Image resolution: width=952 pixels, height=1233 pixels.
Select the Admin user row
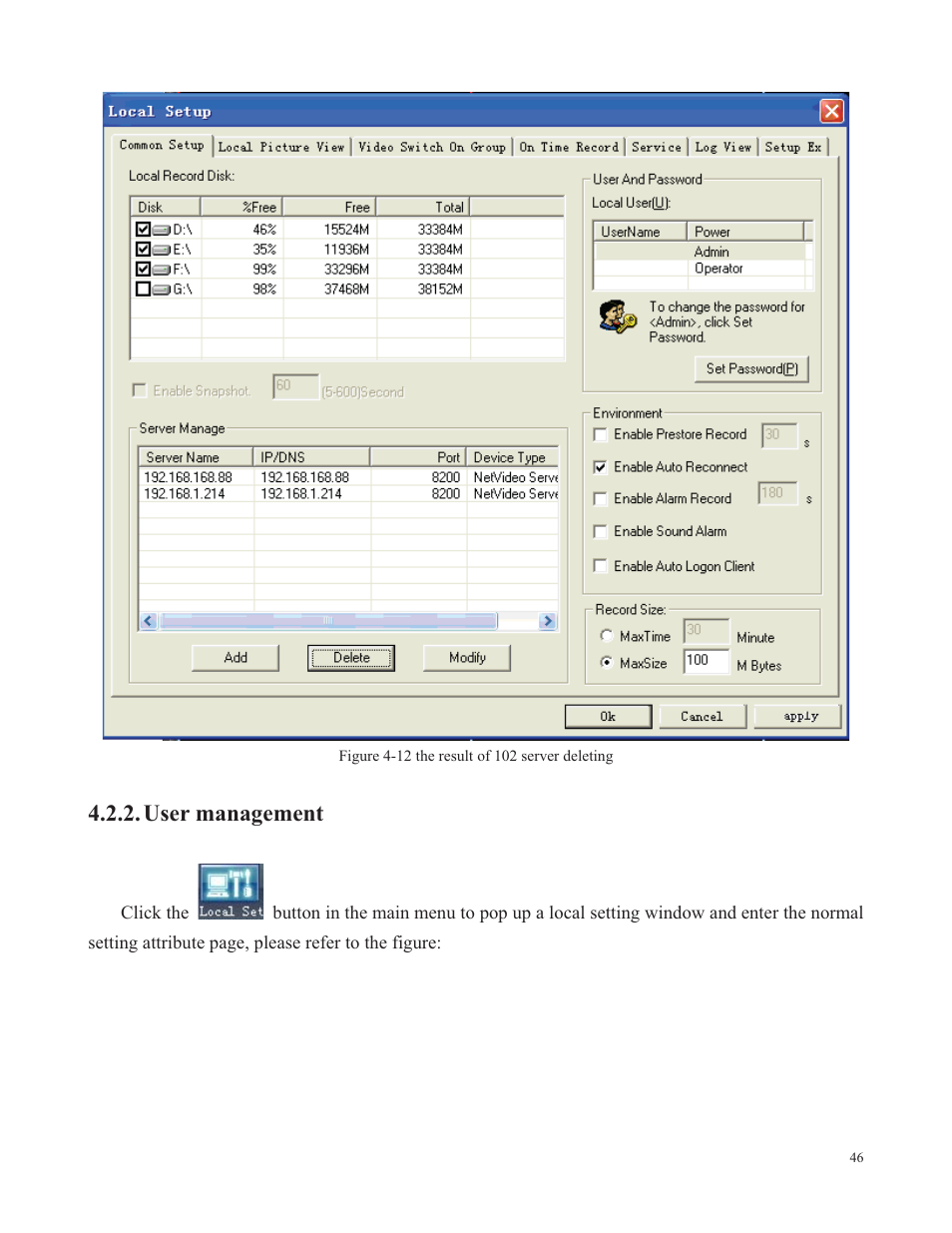[704, 253]
